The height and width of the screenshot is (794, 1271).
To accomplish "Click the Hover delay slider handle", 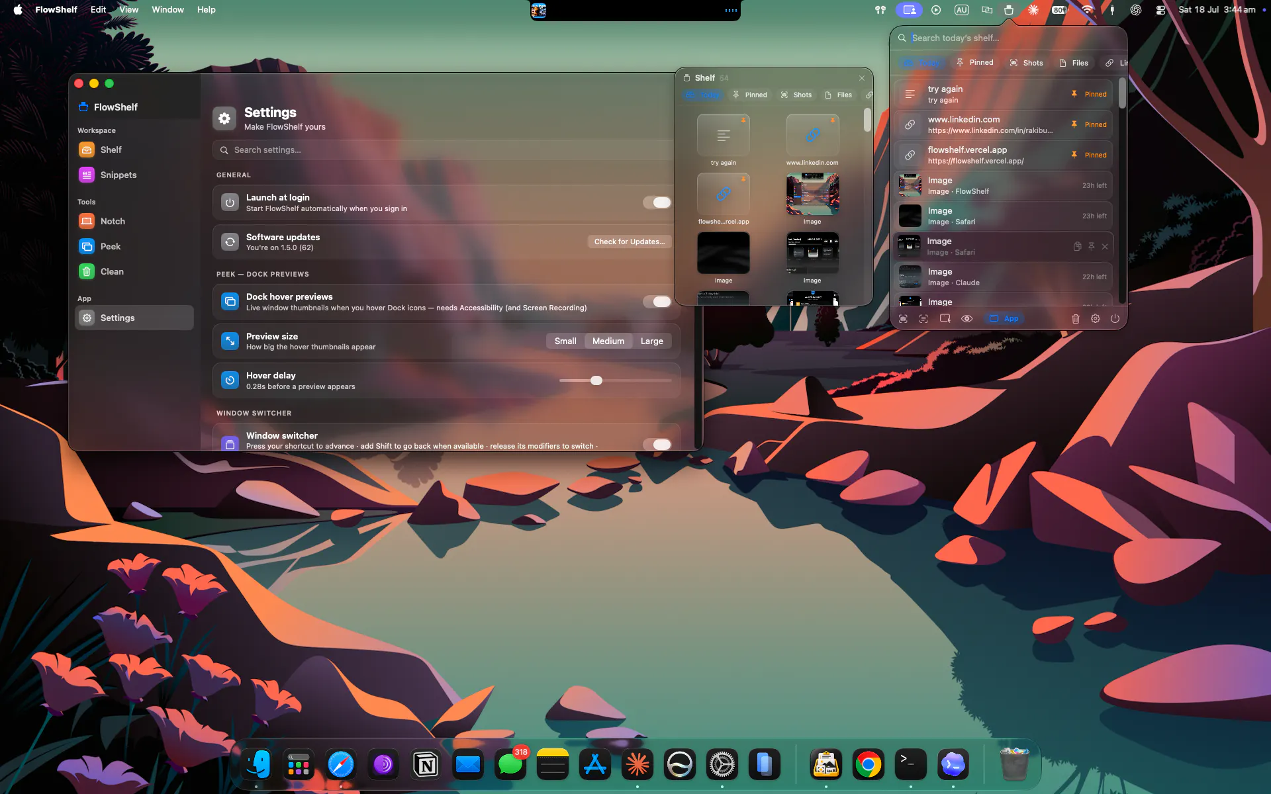I will [x=596, y=380].
